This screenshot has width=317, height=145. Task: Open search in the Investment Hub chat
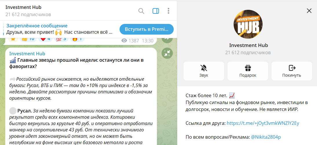[x=141, y=11]
